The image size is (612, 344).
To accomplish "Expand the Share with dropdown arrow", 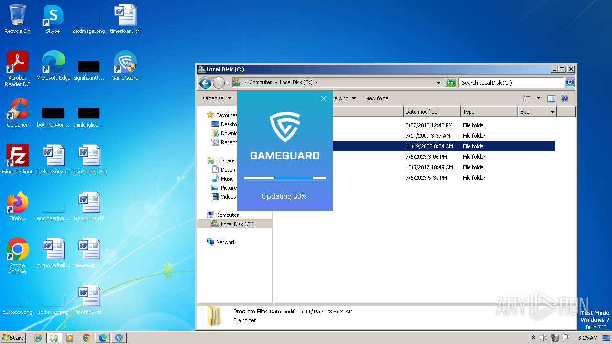I will click(354, 98).
